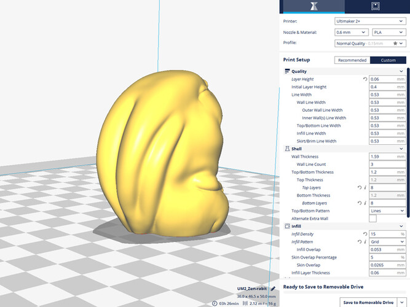Open the 0.6 mm nozzle dropdown

(x=352, y=32)
